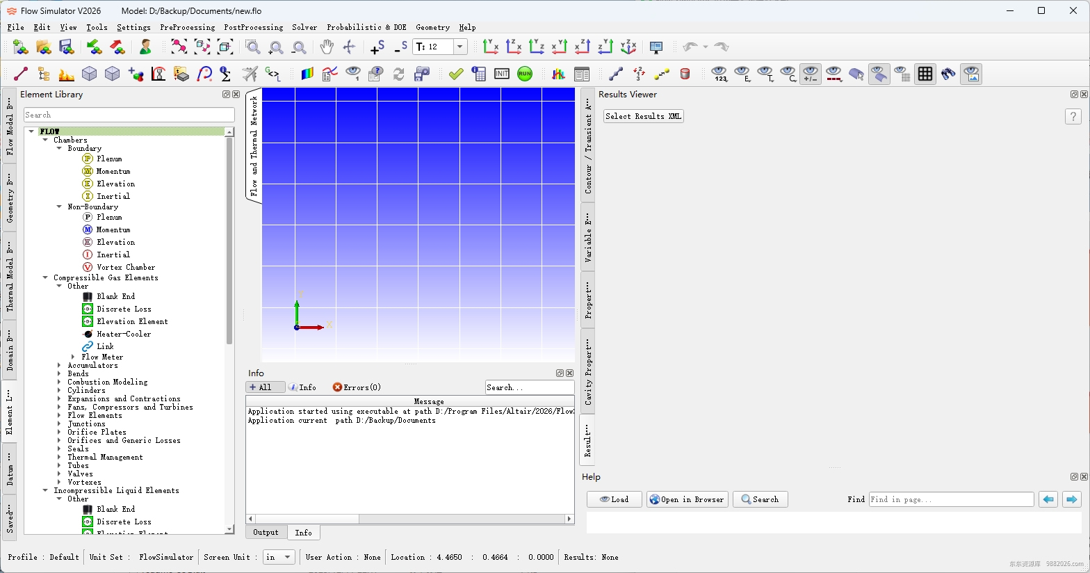Screen dimensions: 1090x573
Task: Open the Screen Unit dropdown
Action: tap(279, 557)
